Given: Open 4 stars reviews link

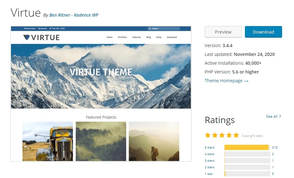Looking at the screenshot, I should coord(209,154).
